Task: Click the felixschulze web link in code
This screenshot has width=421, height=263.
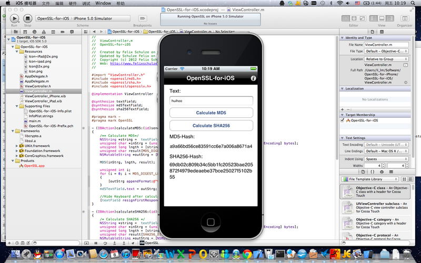Action: point(134,64)
